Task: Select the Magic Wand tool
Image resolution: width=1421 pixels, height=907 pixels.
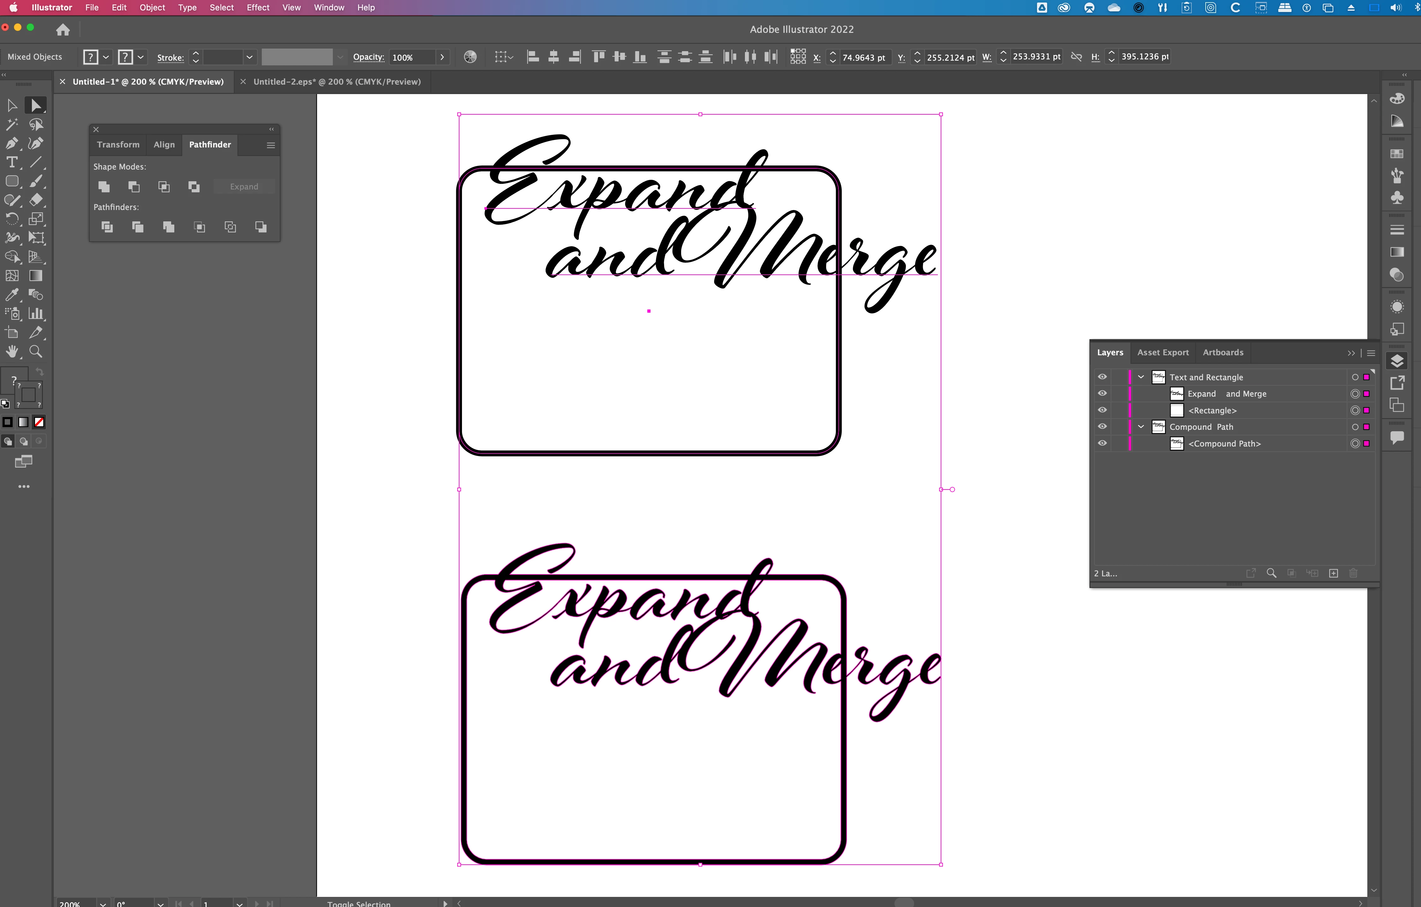Action: (x=11, y=124)
